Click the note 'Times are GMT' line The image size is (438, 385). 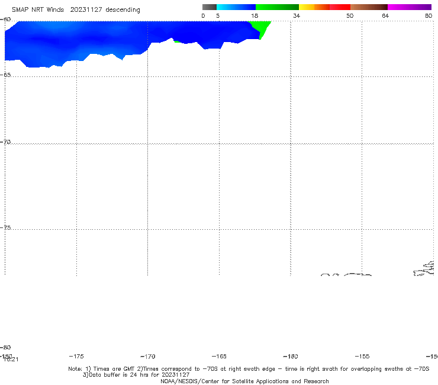pyautogui.click(x=249, y=369)
